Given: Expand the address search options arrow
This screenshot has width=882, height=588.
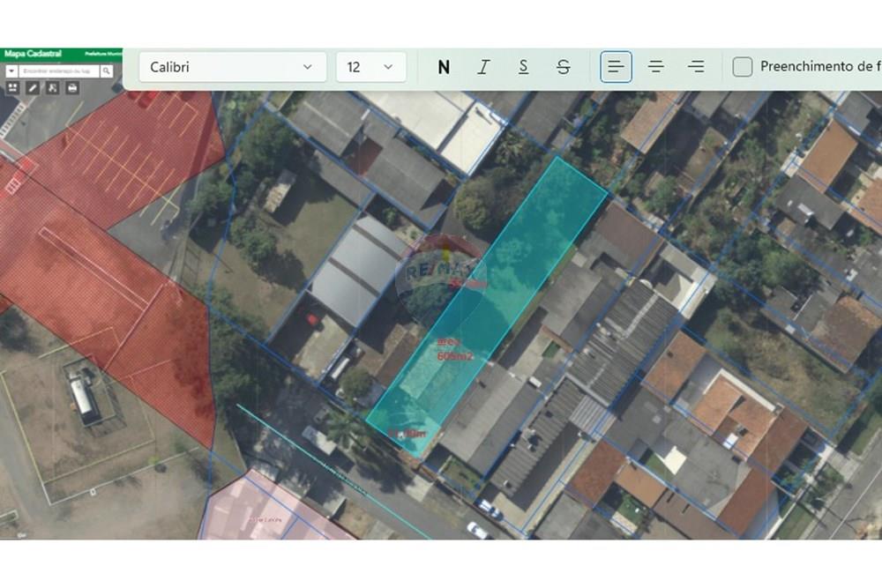Looking at the screenshot, I should pyautogui.click(x=11, y=71).
